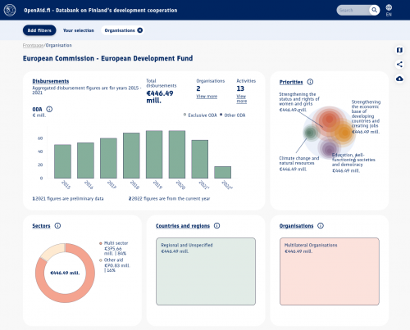Open the Countries and regions heading link

tap(183, 226)
